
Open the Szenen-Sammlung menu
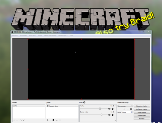coord(50,35)
